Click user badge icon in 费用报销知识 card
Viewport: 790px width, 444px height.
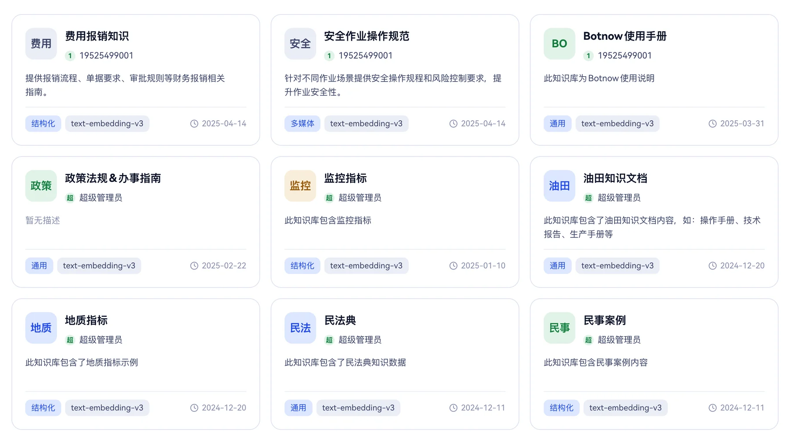click(x=70, y=55)
